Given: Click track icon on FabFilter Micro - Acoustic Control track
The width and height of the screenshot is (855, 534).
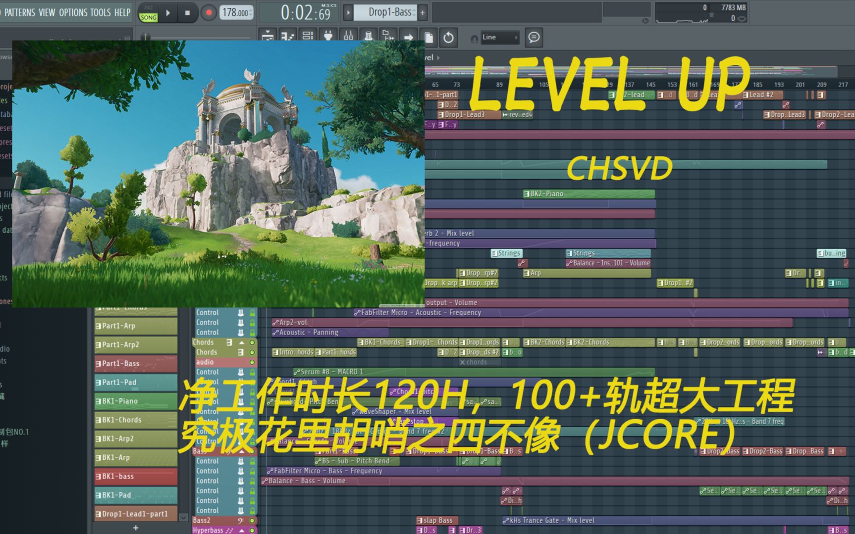Looking at the screenshot, I should click(x=241, y=313).
